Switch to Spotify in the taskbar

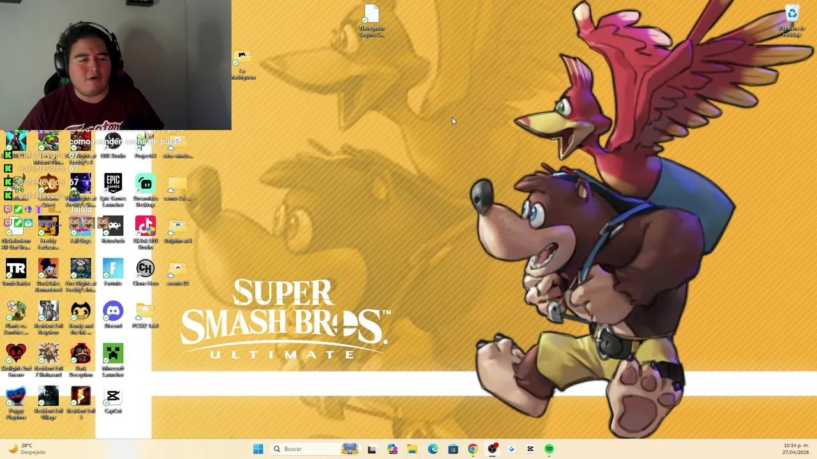click(549, 449)
